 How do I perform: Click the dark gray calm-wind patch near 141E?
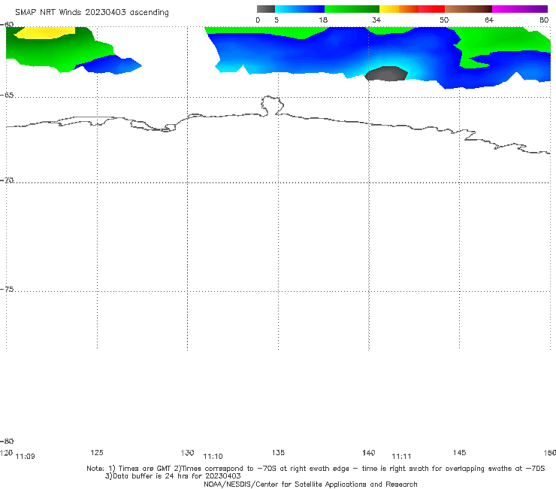click(386, 74)
